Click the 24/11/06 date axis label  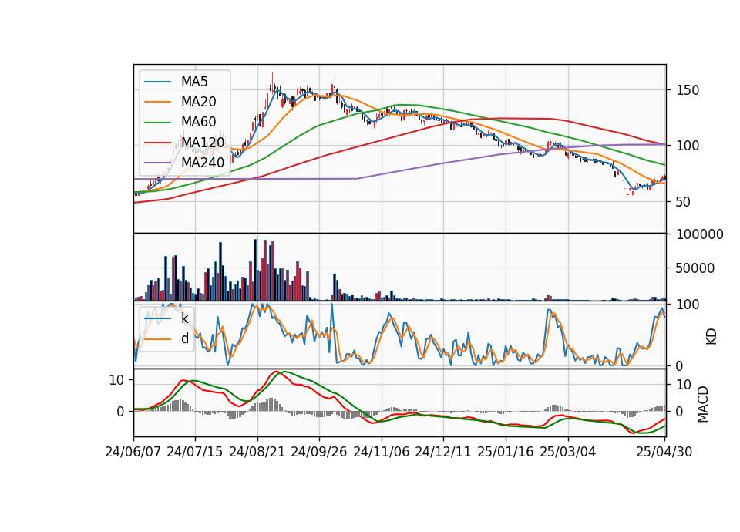[x=382, y=452]
